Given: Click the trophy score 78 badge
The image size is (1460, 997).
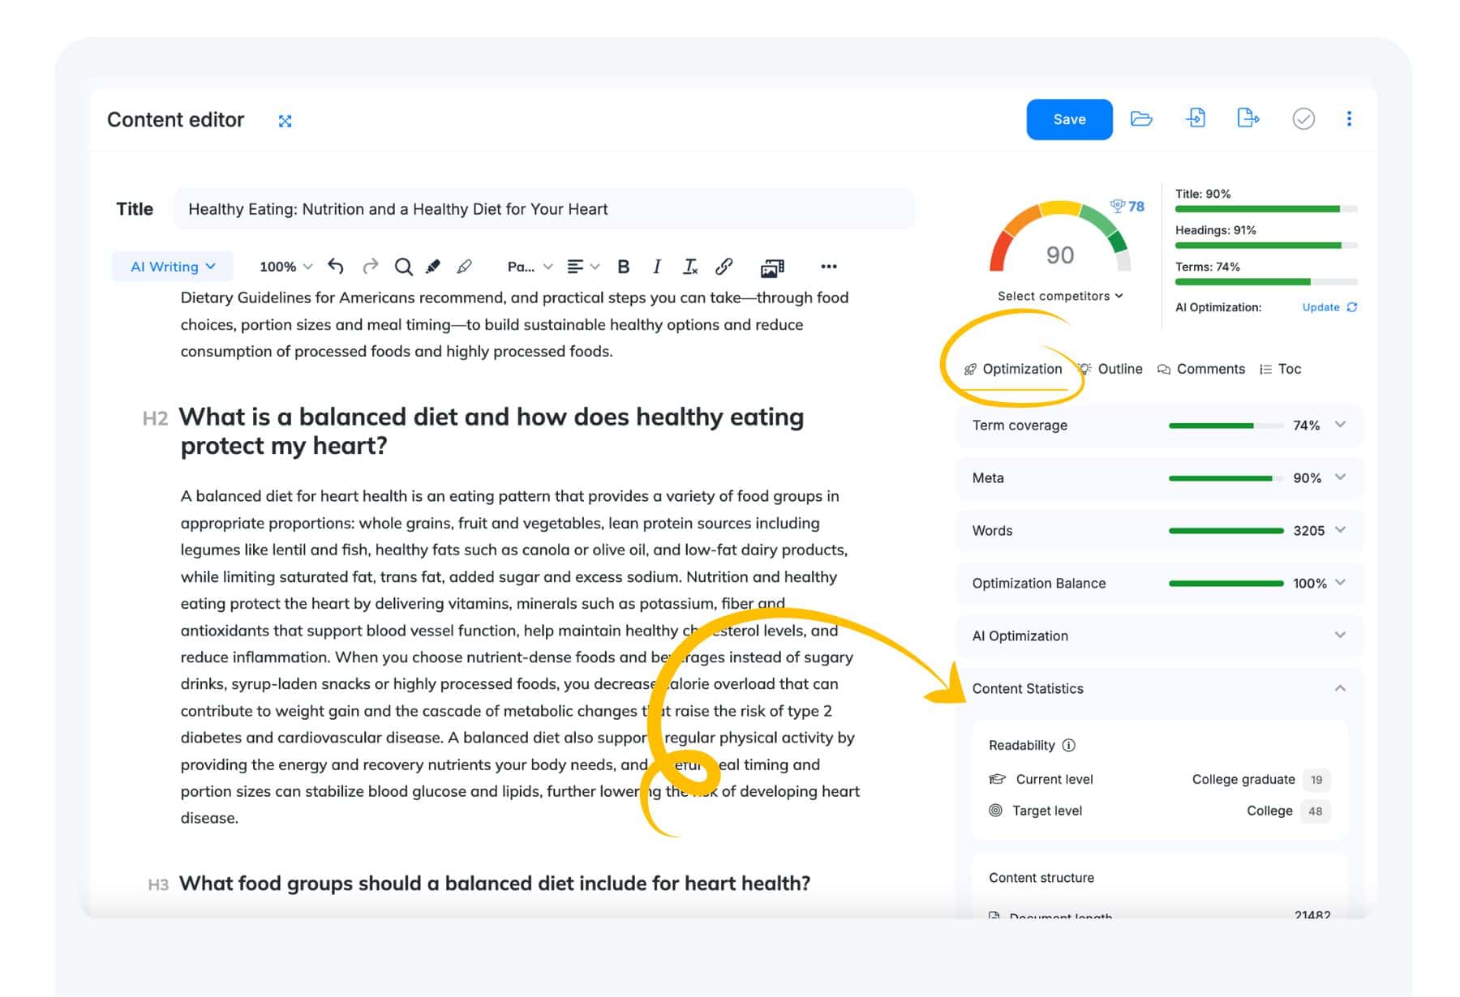Looking at the screenshot, I should 1127,207.
